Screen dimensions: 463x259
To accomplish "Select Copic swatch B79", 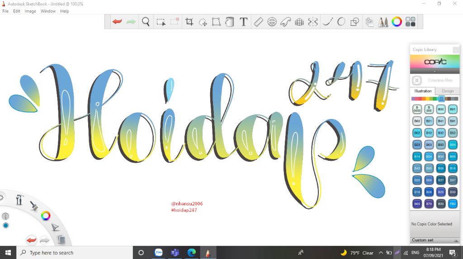I will coord(429,204).
